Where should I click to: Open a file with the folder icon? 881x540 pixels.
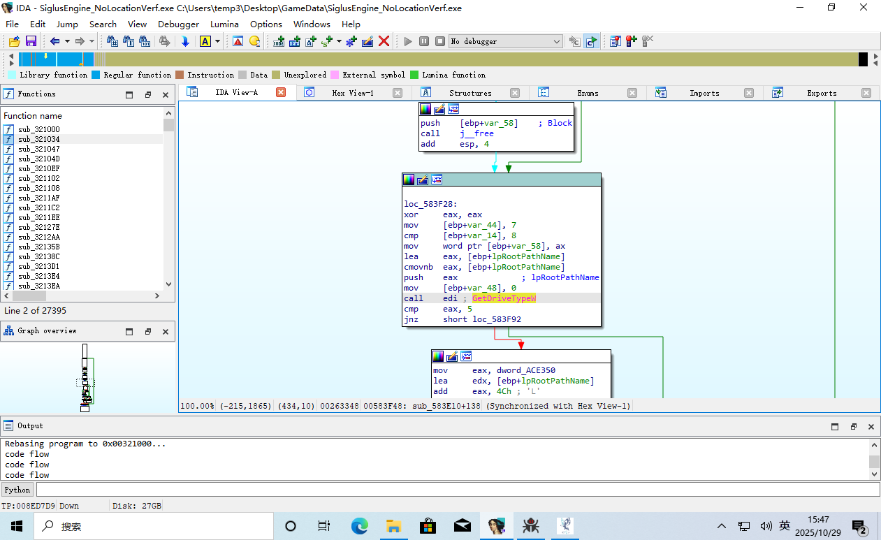point(14,42)
